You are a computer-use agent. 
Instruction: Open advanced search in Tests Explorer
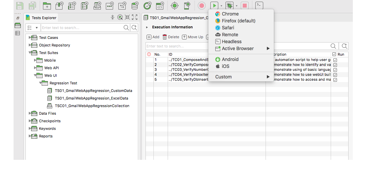134,28
